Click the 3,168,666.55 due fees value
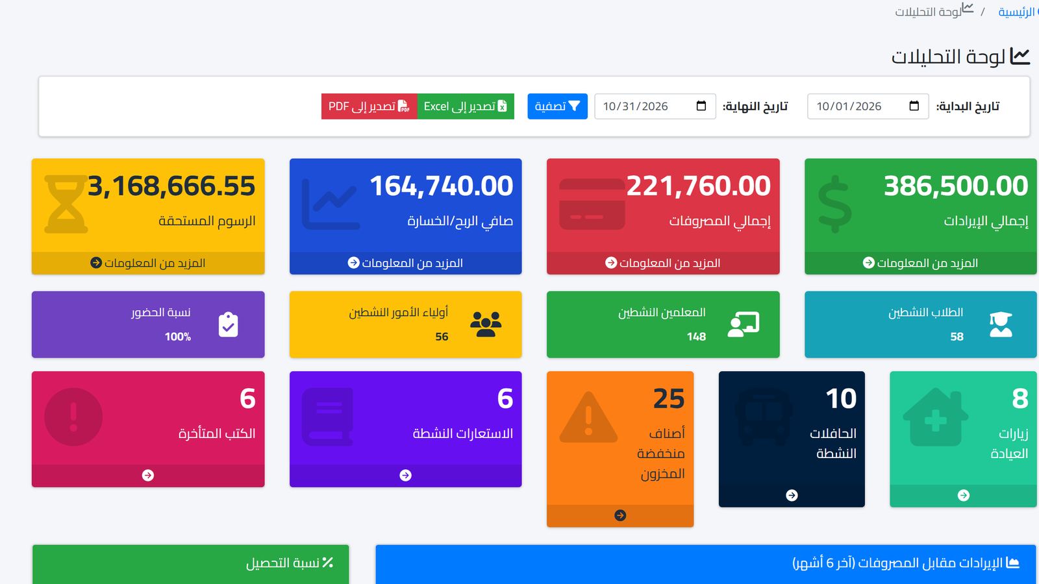1039x584 pixels. tap(171, 186)
